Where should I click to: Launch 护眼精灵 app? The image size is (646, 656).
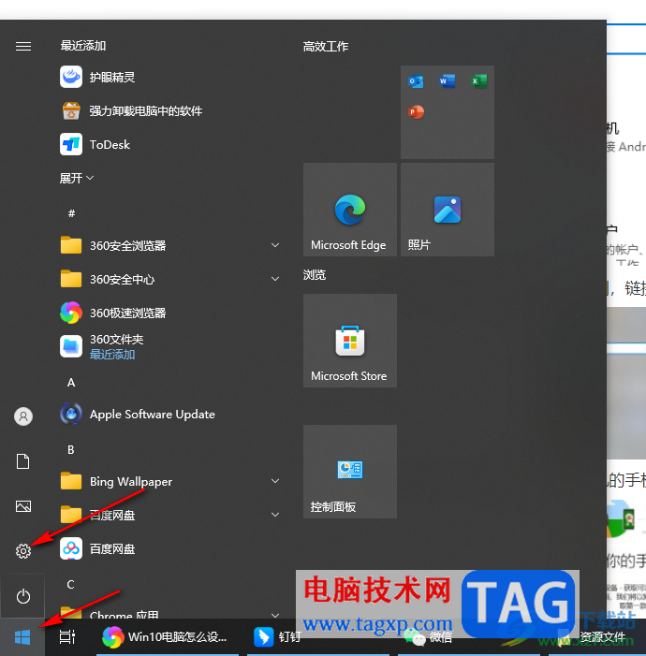pyautogui.click(x=97, y=77)
